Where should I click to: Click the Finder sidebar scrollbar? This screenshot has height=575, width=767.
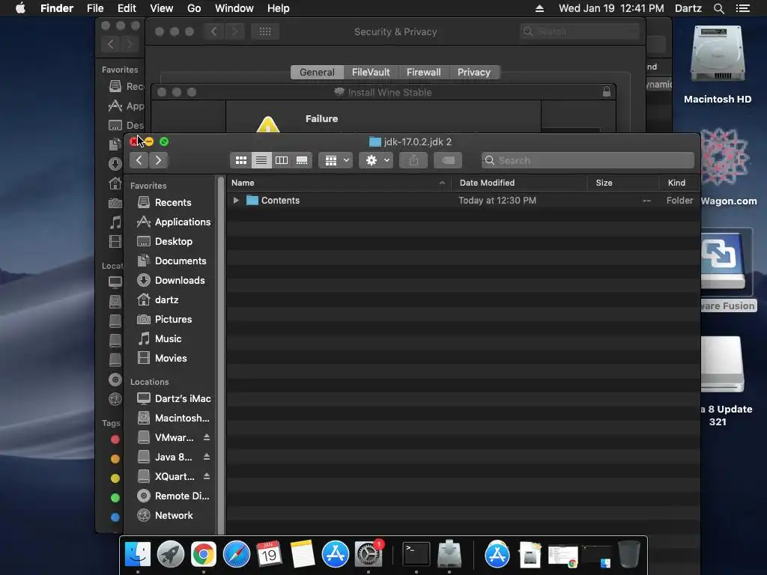pos(221,356)
